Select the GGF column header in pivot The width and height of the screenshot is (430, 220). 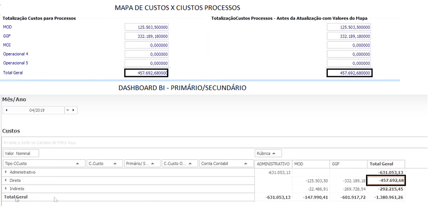348,164
